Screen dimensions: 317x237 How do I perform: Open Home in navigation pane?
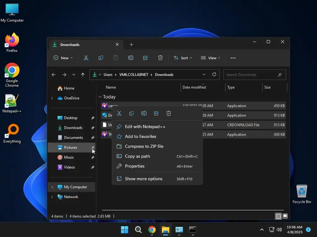click(x=72, y=88)
